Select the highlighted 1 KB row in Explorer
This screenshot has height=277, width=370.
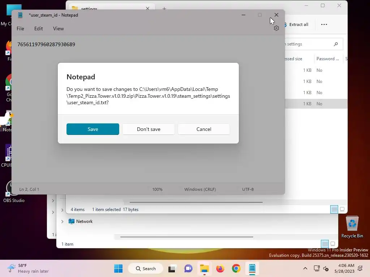coord(316,104)
